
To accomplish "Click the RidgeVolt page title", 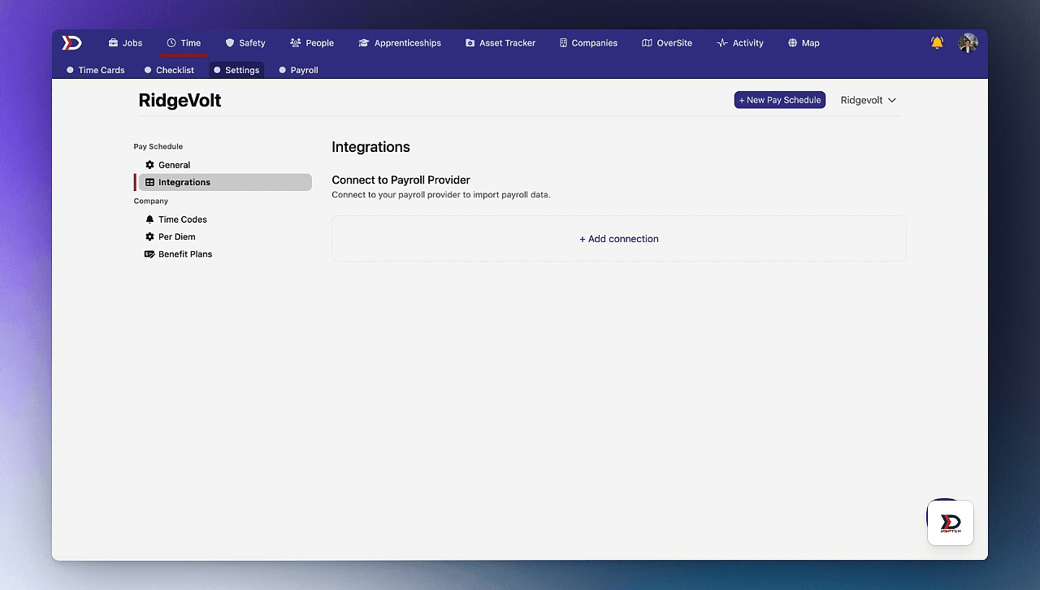I will tap(180, 101).
